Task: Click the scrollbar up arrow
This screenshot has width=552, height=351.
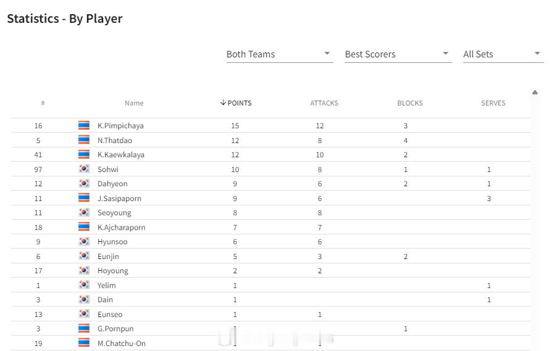Action: 535,93
